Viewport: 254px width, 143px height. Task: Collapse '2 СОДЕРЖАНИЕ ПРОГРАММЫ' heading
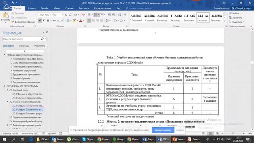pyautogui.click(x=4, y=86)
